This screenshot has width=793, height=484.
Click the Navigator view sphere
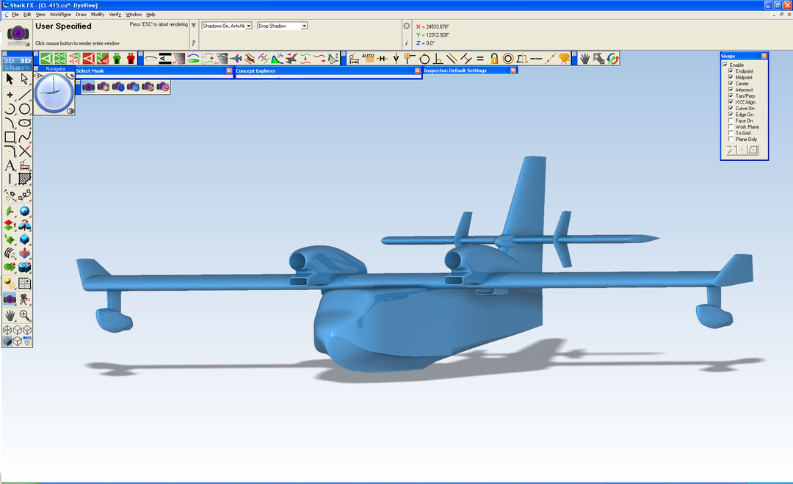54,93
